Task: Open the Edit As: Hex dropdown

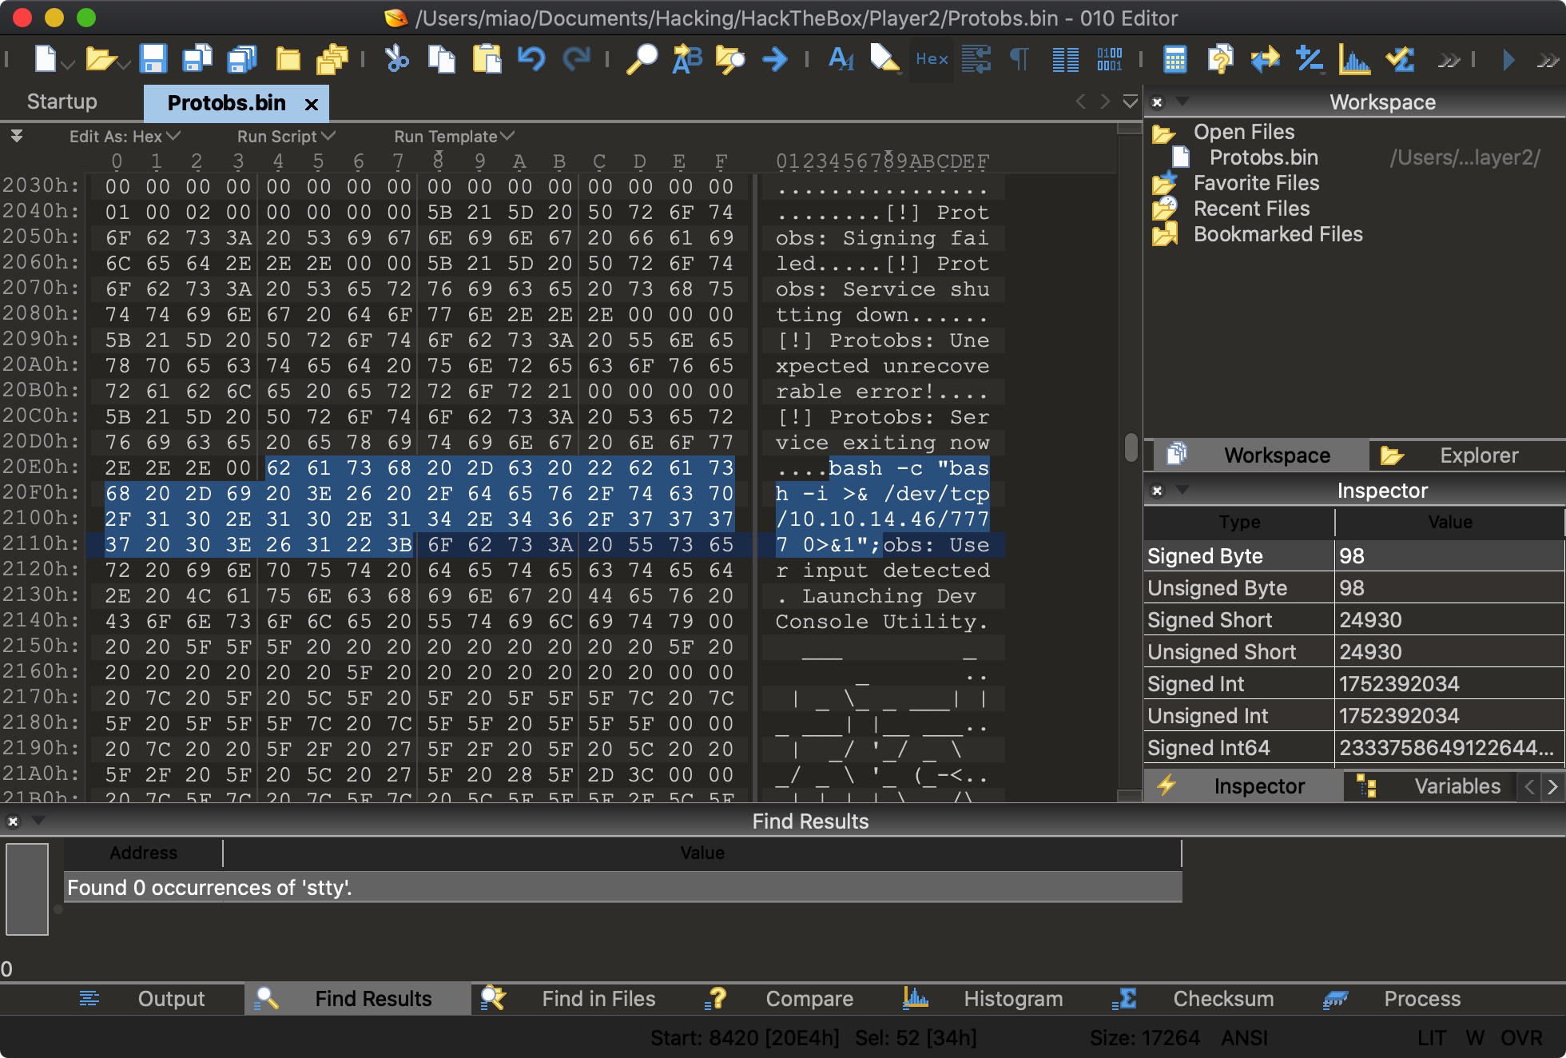Action: [125, 137]
